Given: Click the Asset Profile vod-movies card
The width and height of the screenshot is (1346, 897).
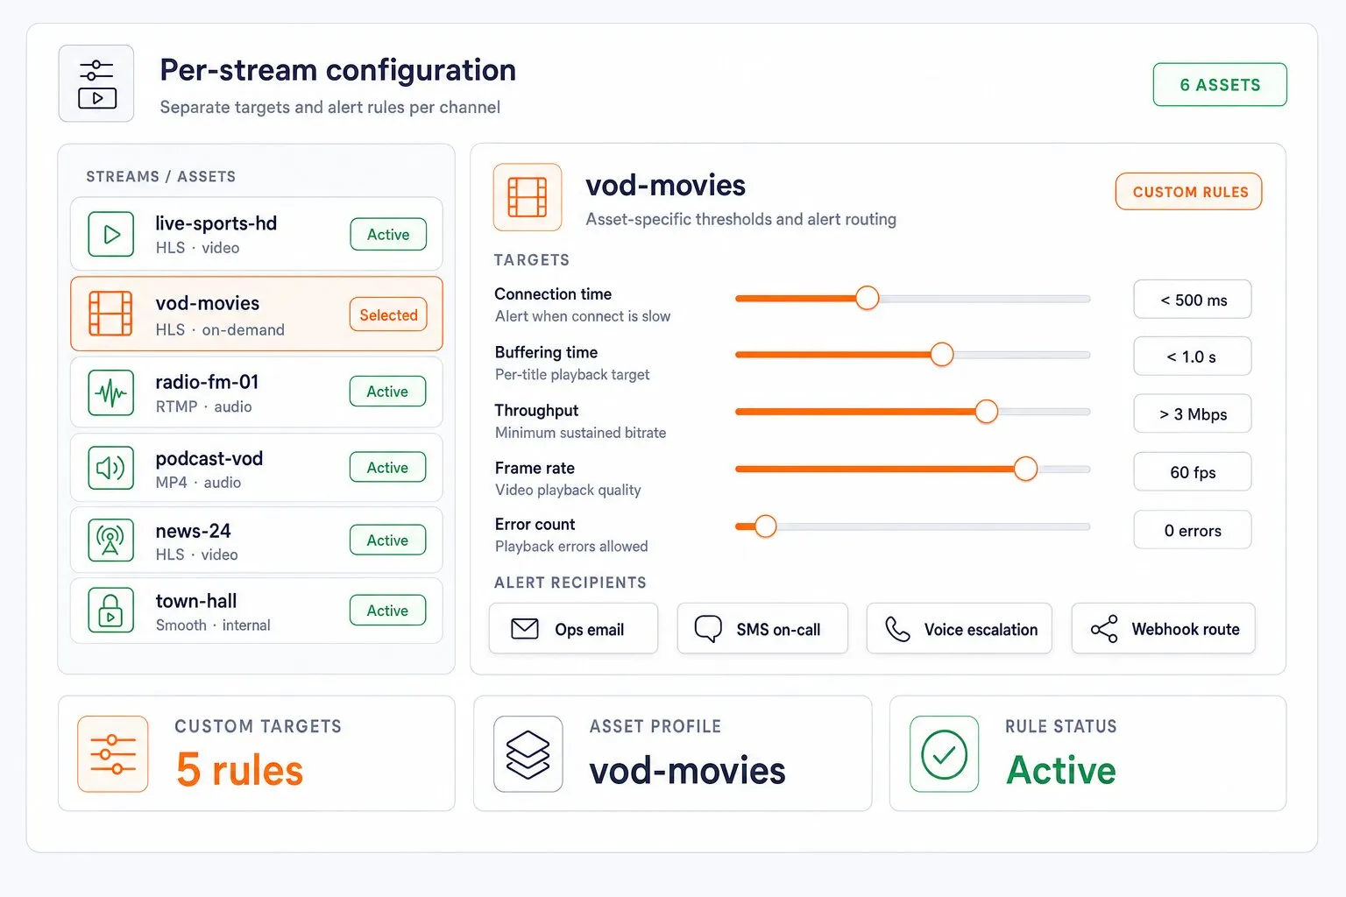Looking at the screenshot, I should point(673,753).
